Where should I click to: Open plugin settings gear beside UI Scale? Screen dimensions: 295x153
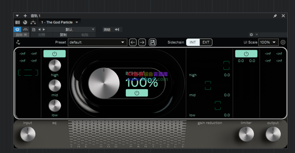pyautogui.click(x=283, y=42)
